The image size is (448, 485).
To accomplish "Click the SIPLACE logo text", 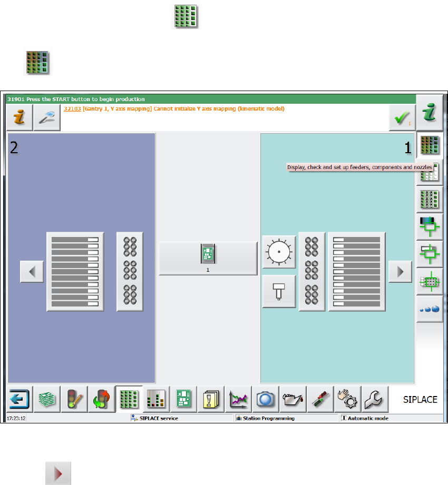I will 420,400.
